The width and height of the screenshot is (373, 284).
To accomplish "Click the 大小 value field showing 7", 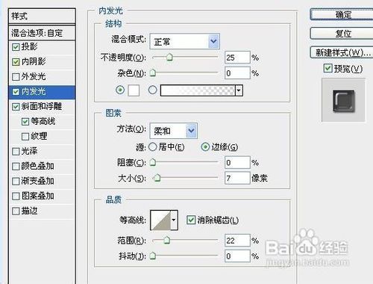I will click(x=237, y=178).
